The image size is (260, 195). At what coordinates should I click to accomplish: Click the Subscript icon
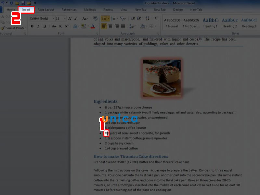[x=60, y=26]
